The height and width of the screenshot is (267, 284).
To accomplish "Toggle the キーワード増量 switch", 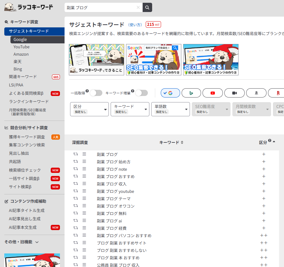I will click(141, 93).
